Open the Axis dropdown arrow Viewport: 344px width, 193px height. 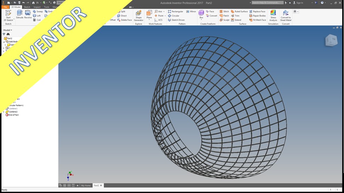[x=164, y=11]
